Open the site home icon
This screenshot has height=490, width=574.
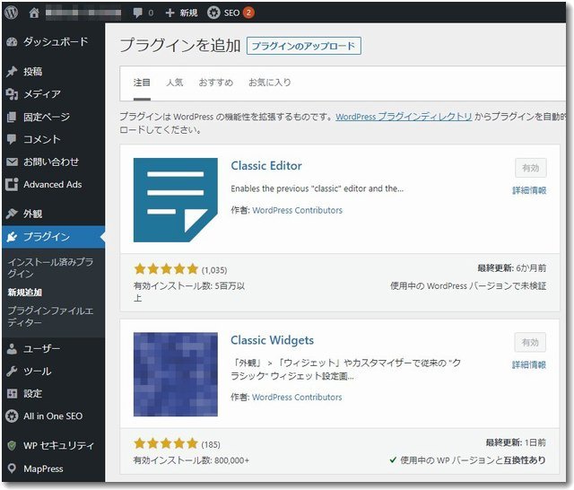click(x=34, y=13)
